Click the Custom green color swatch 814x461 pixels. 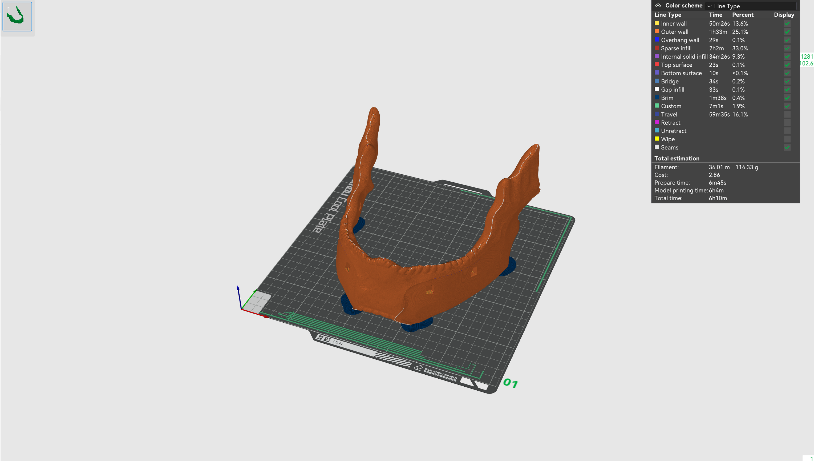657,106
